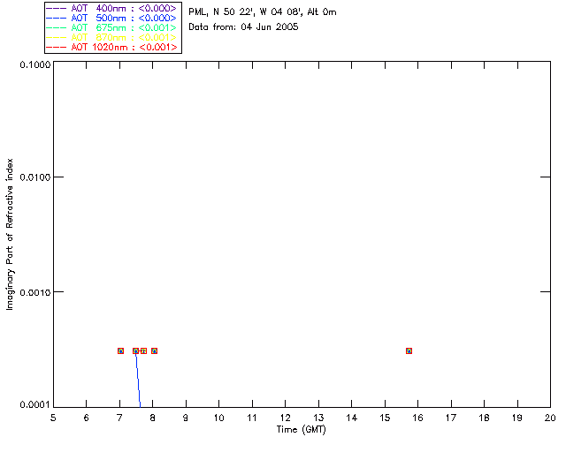
Task: Click the data marker near 7.5 GMT
Action: 135,350
